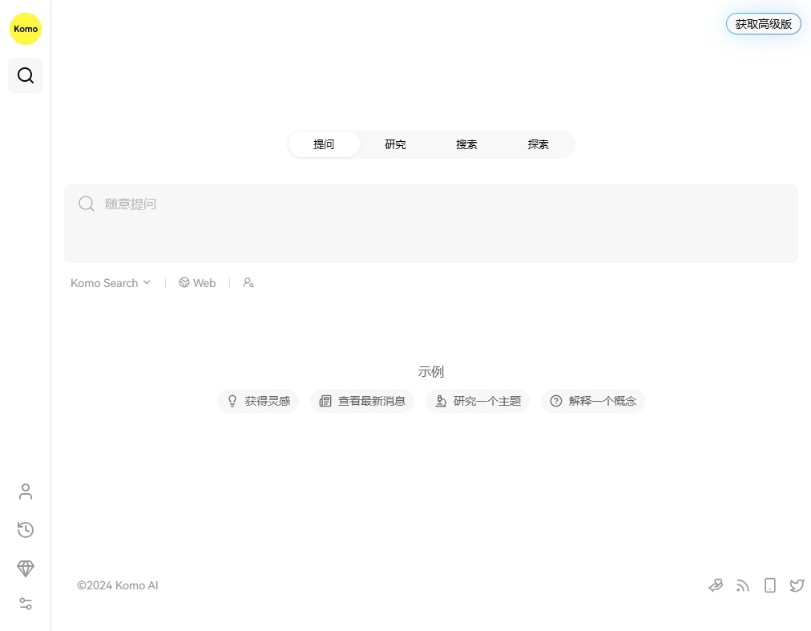Click the hand-with-heart donate icon

[716, 585]
